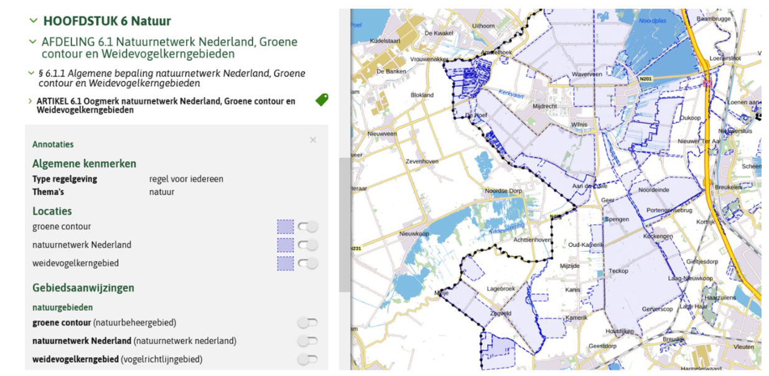Toggle natuurnetwerk Nederland under Locaties

307,245
